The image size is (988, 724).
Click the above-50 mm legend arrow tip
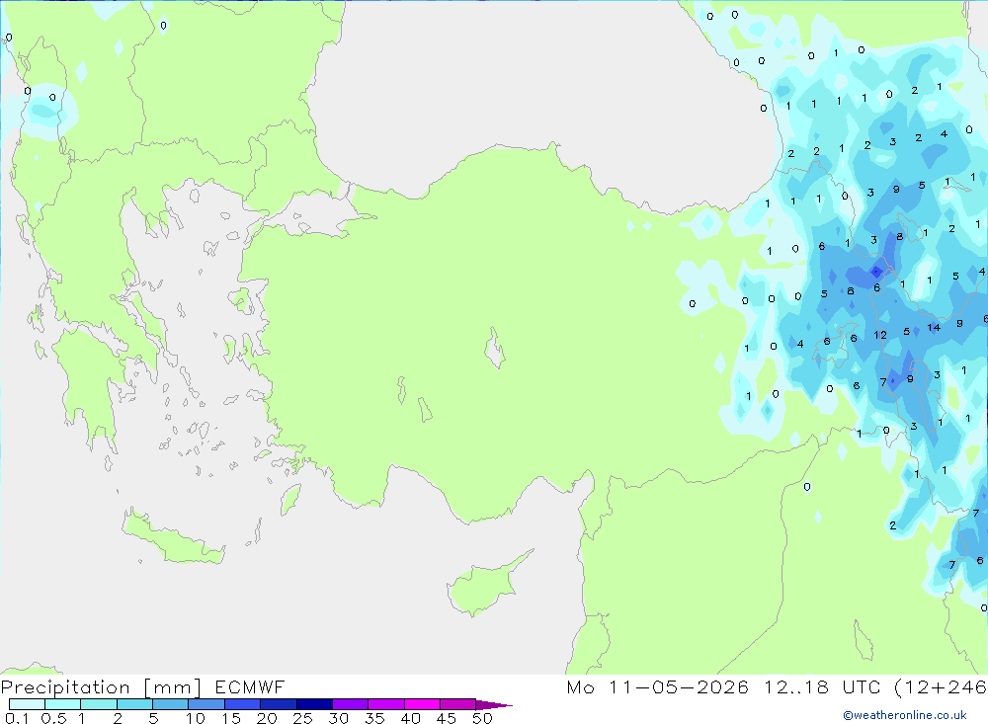[x=493, y=704]
